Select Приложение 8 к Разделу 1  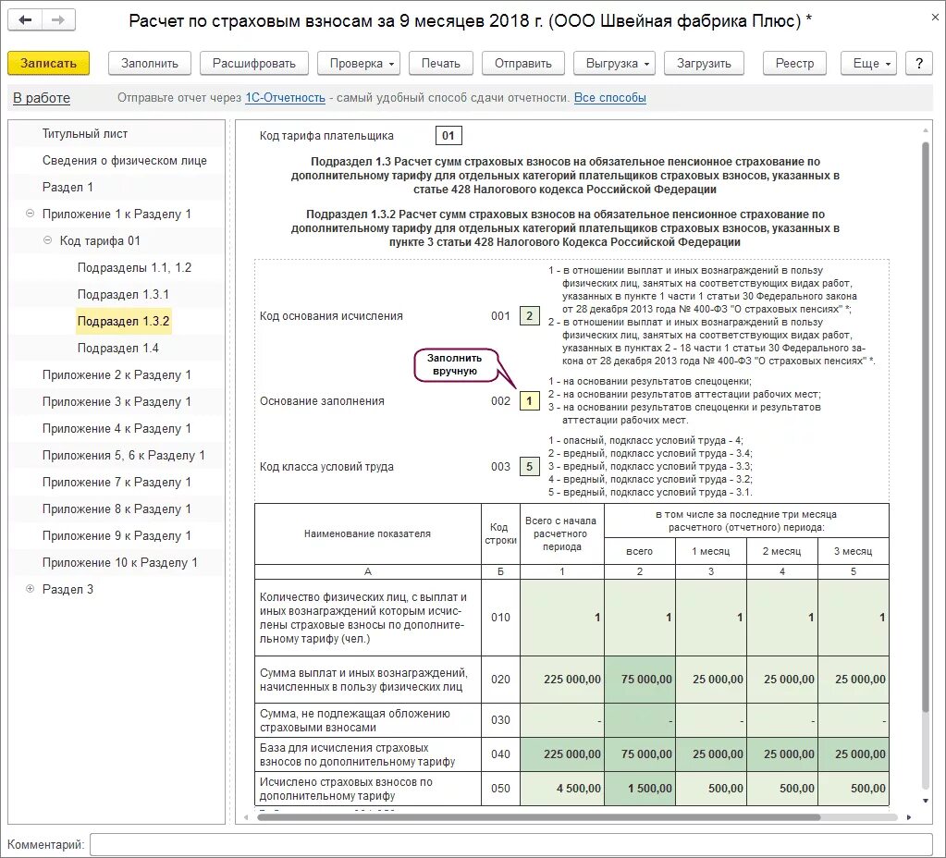click(x=117, y=509)
